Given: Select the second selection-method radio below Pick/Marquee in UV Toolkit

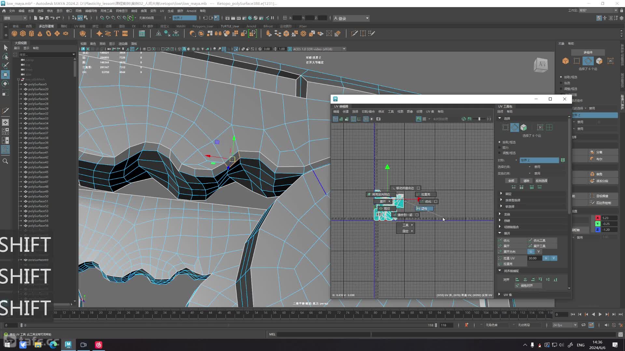Looking at the screenshot, I should pos(499,148).
